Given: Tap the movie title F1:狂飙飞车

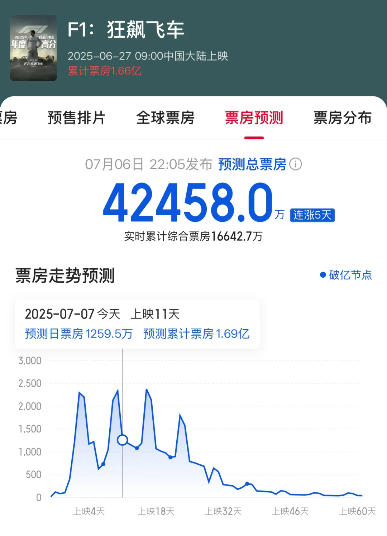Looking at the screenshot, I should coord(126,29).
